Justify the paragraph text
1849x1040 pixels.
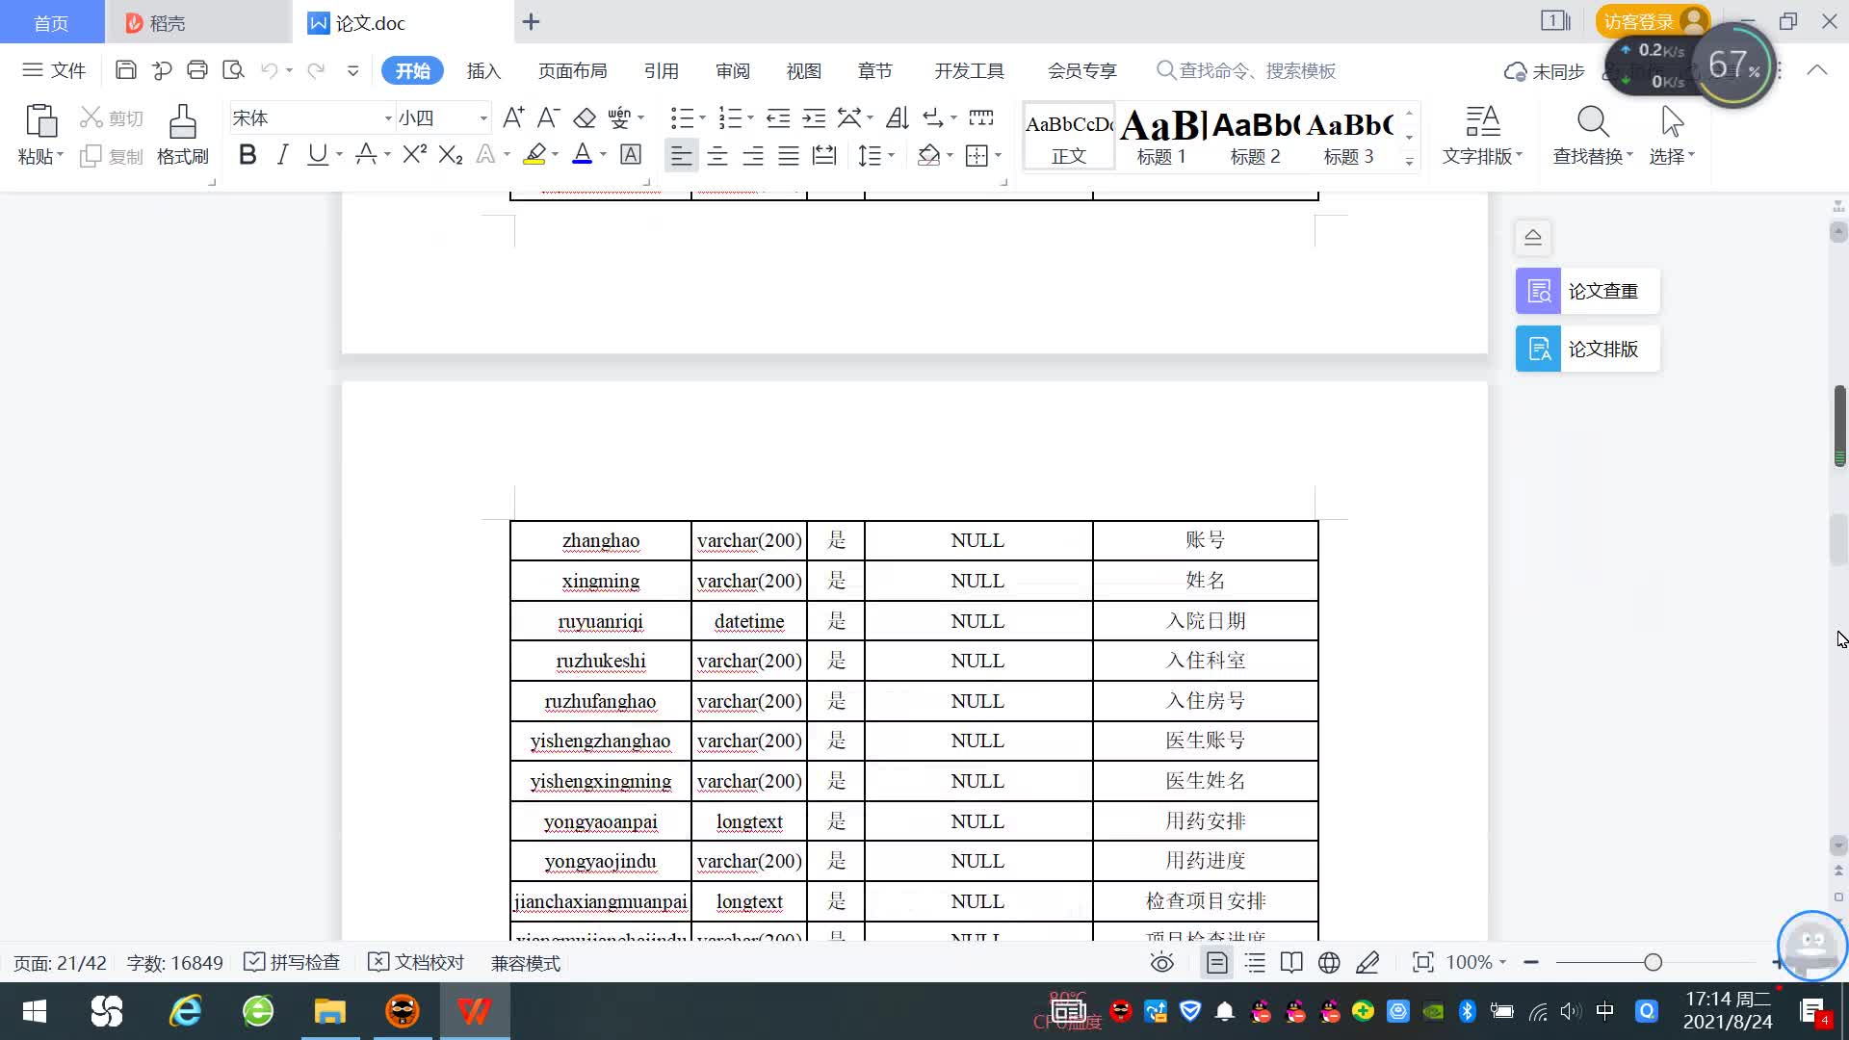point(789,155)
